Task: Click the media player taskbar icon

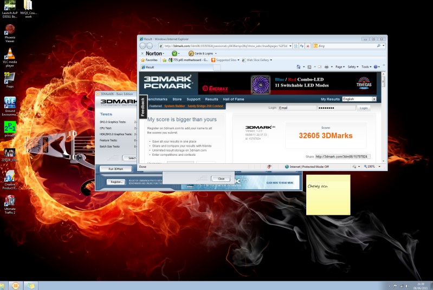Action: [16, 286]
